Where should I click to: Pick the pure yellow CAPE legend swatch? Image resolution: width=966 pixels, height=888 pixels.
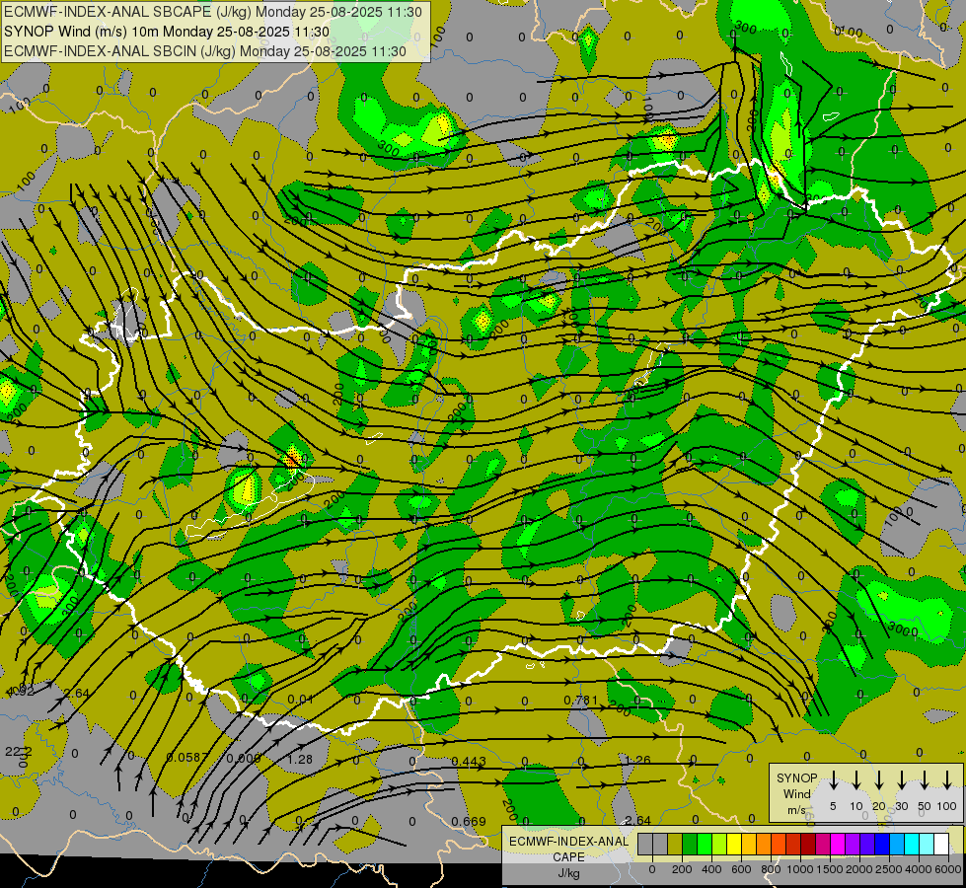(734, 845)
